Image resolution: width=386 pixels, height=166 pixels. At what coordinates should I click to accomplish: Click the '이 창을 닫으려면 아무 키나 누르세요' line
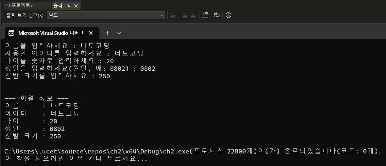76,159
